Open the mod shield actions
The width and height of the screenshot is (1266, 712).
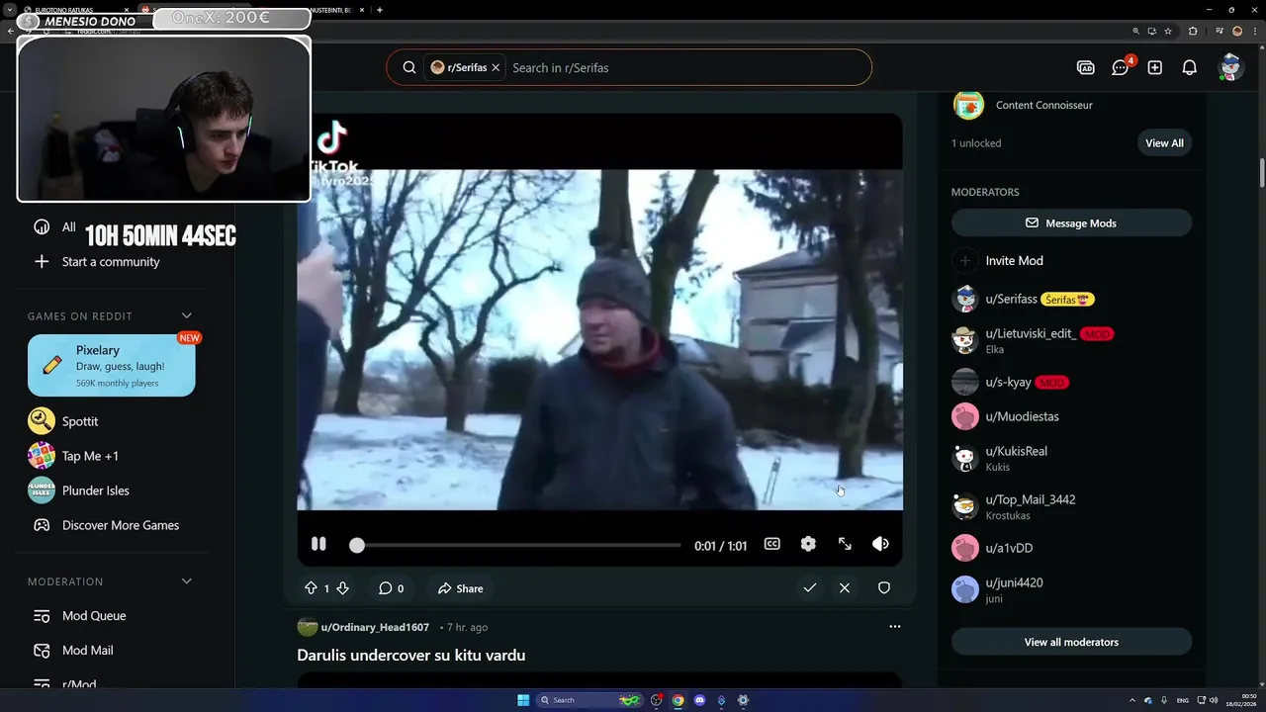[884, 587]
